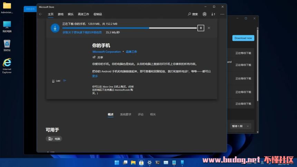
Task: Open the Windows Start button
Action: [117, 163]
